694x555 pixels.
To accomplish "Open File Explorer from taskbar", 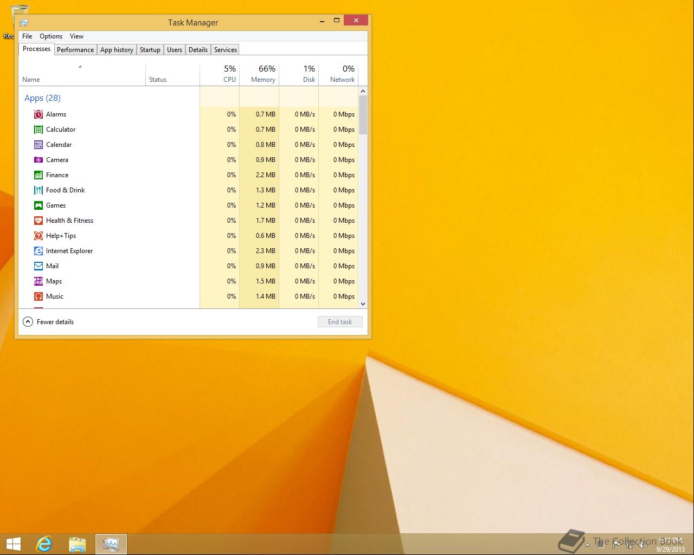I will pyautogui.click(x=78, y=544).
